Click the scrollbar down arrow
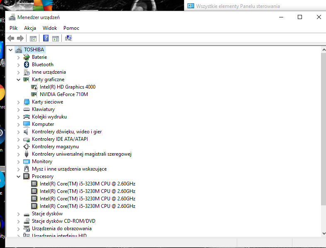This screenshot has height=248, width=326. coord(324,233)
